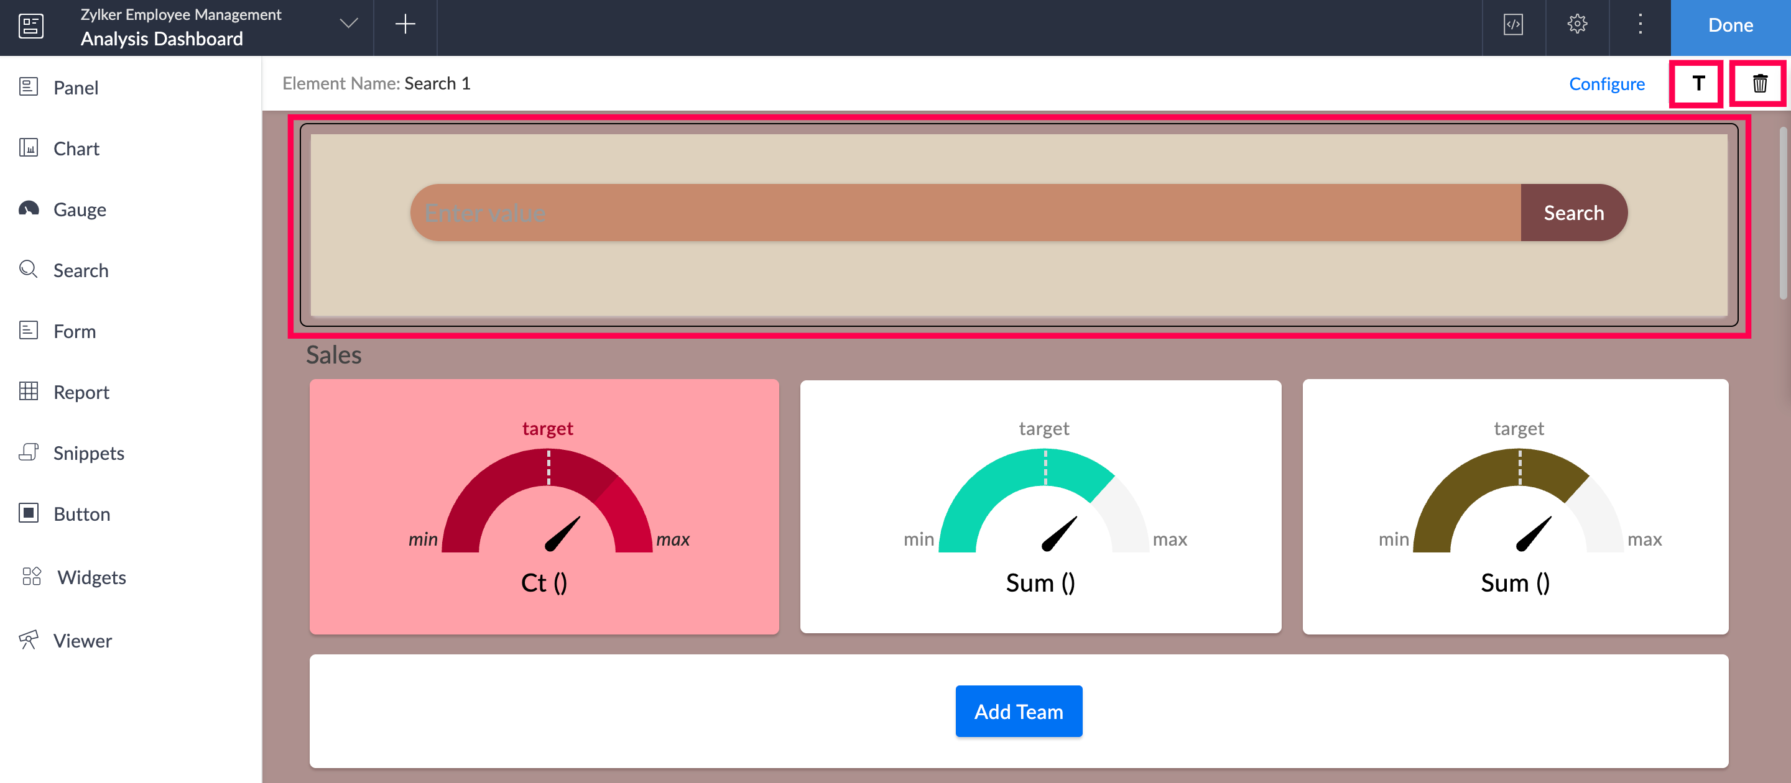Select the Report item in sidebar
Screen dimensions: 1791x783
[x=81, y=392]
